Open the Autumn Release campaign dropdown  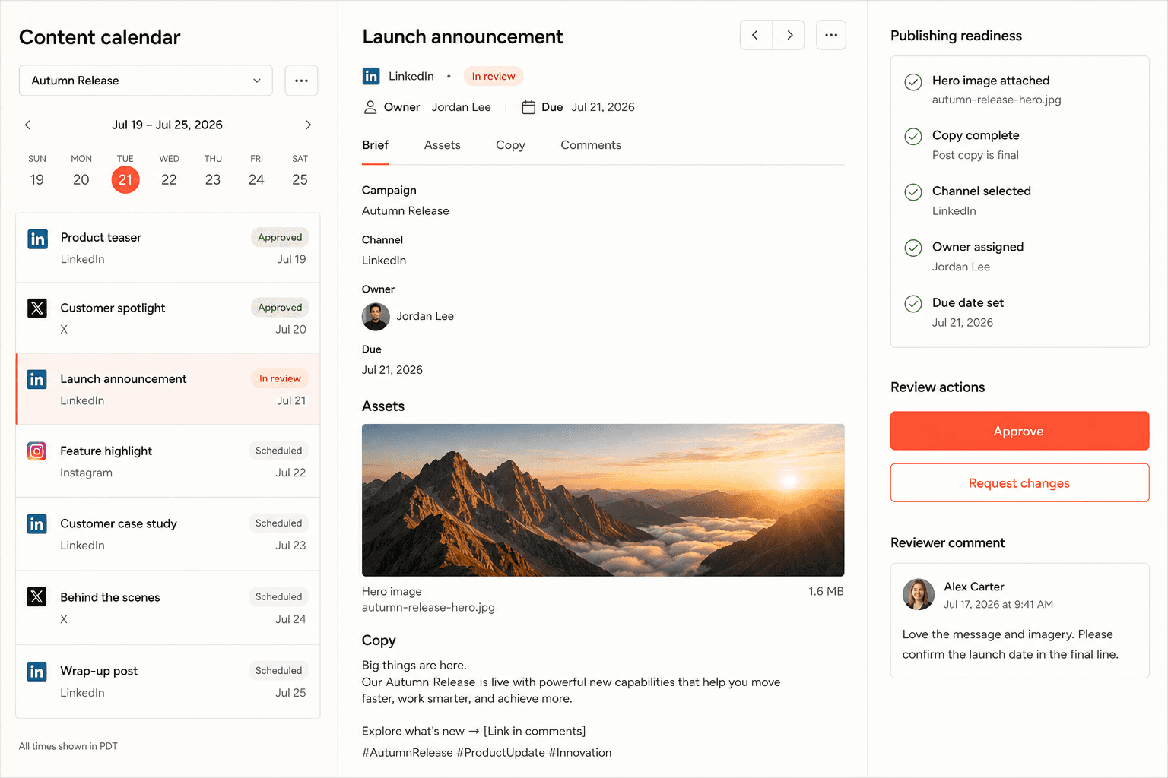coord(146,81)
